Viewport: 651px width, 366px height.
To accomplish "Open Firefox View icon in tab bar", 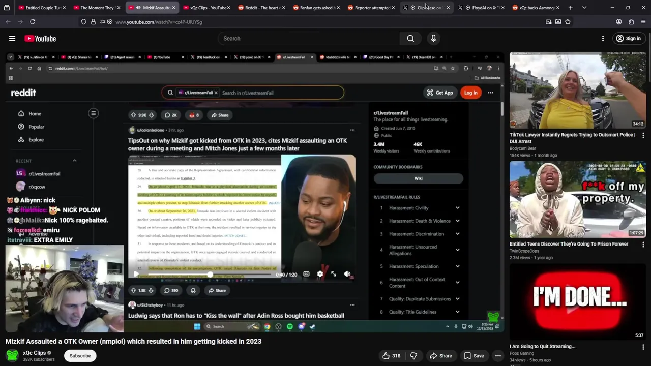I will 7,8.
